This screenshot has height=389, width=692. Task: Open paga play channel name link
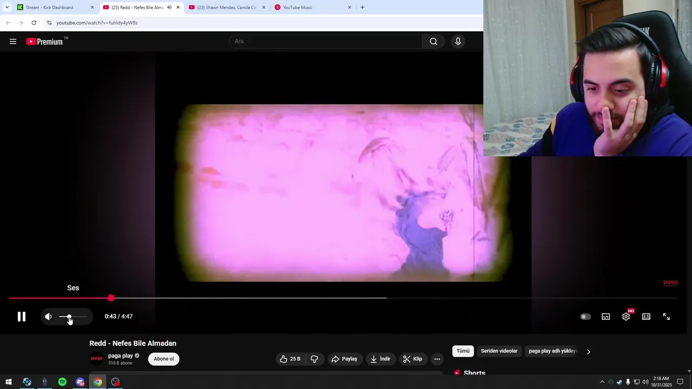(x=120, y=356)
